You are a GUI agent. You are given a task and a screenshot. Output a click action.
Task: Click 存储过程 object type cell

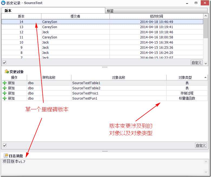tap(187, 93)
